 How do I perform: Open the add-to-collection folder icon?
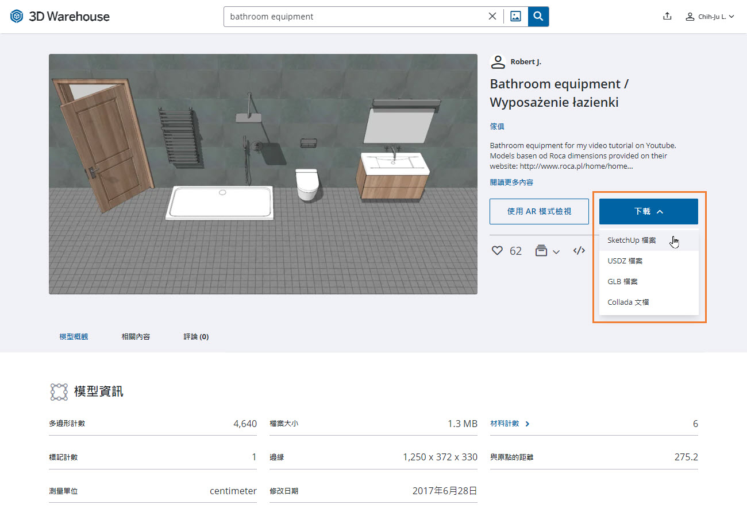[x=541, y=251]
